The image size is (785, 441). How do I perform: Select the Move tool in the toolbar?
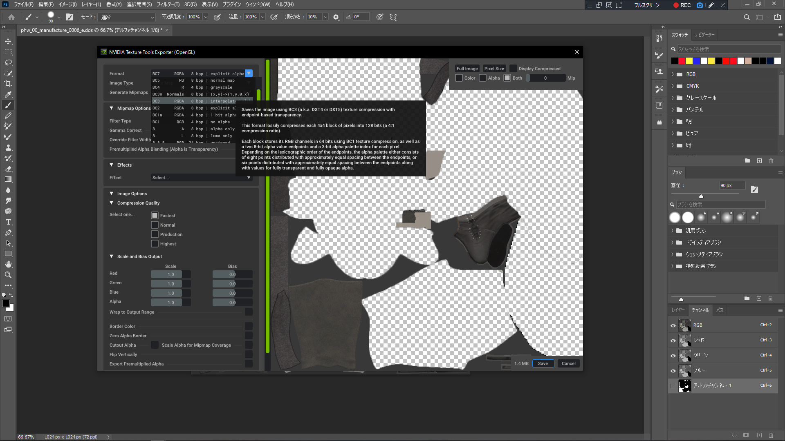[x=8, y=41]
